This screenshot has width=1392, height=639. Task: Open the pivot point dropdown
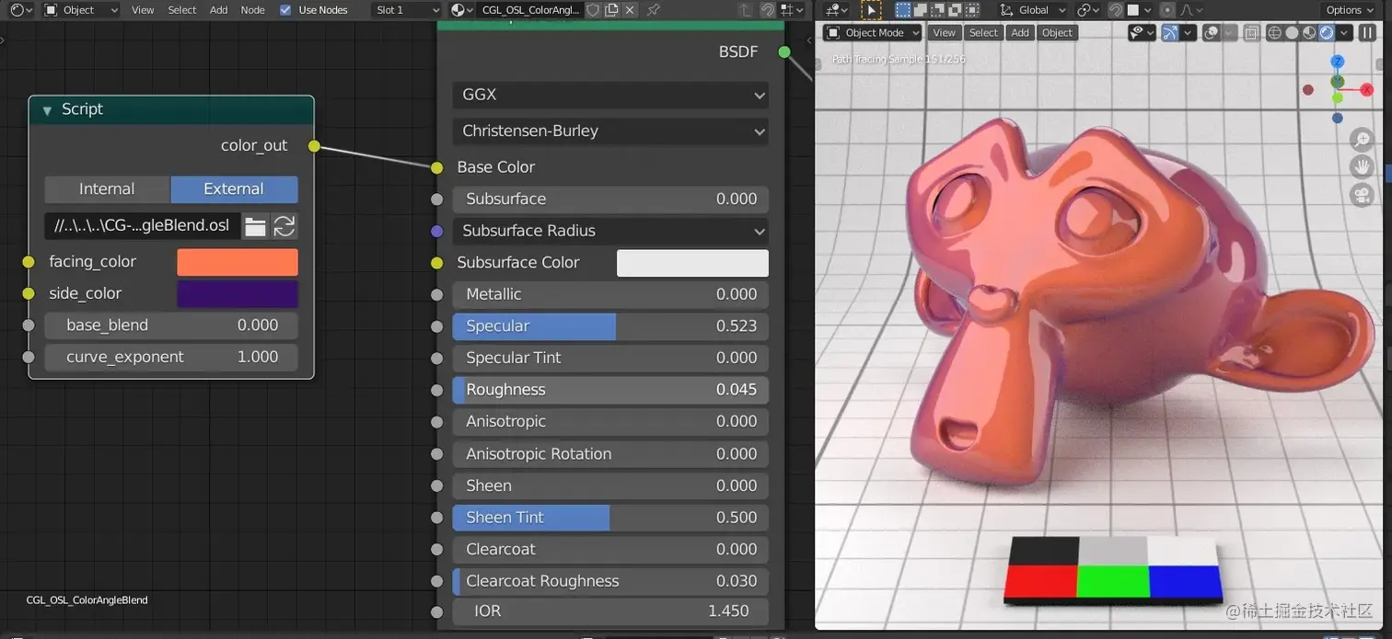pyautogui.click(x=1088, y=10)
